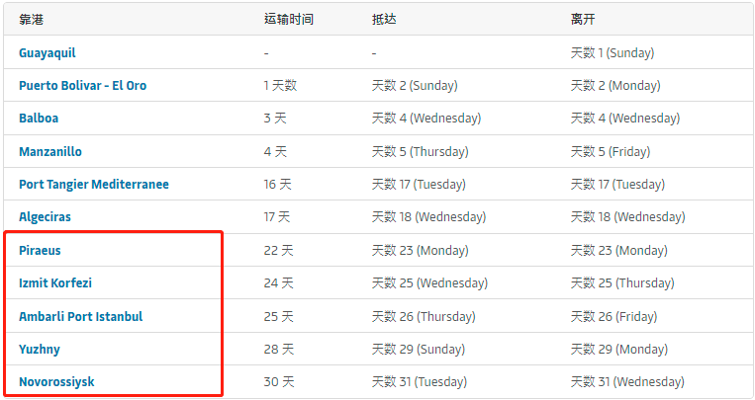Select arrival 天数 31 (Tuesday) cell
The image size is (755, 400).
click(x=419, y=382)
